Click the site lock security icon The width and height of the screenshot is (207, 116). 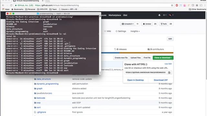tap(16, 5)
